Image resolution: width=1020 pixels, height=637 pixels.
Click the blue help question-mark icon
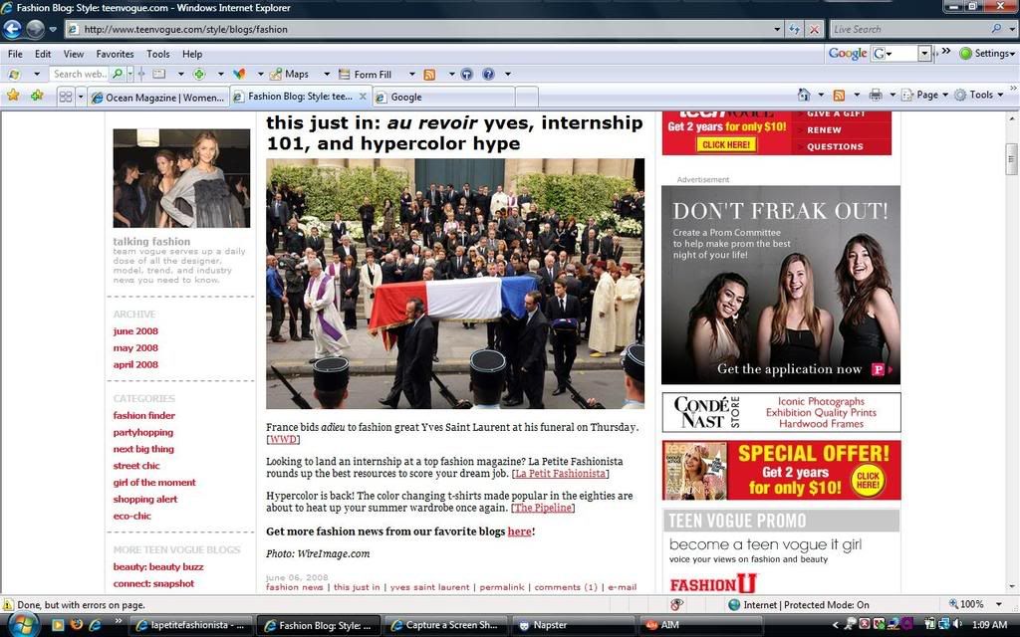[488, 74]
